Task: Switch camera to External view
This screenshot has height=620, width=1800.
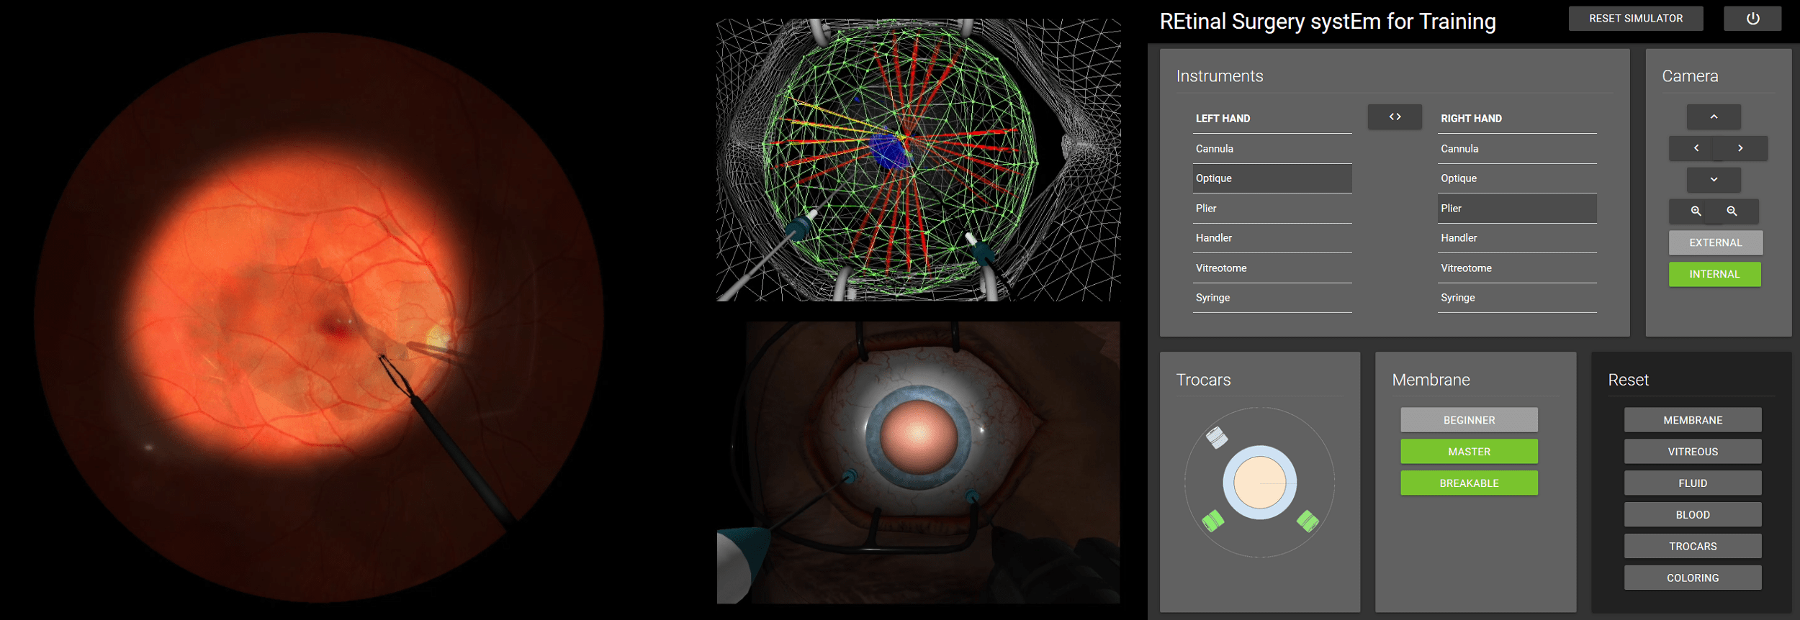Action: coord(1715,243)
